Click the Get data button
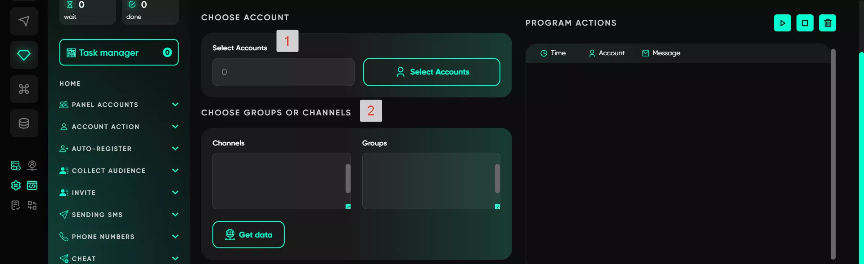Screen dimensions: 864x264 click(x=248, y=234)
